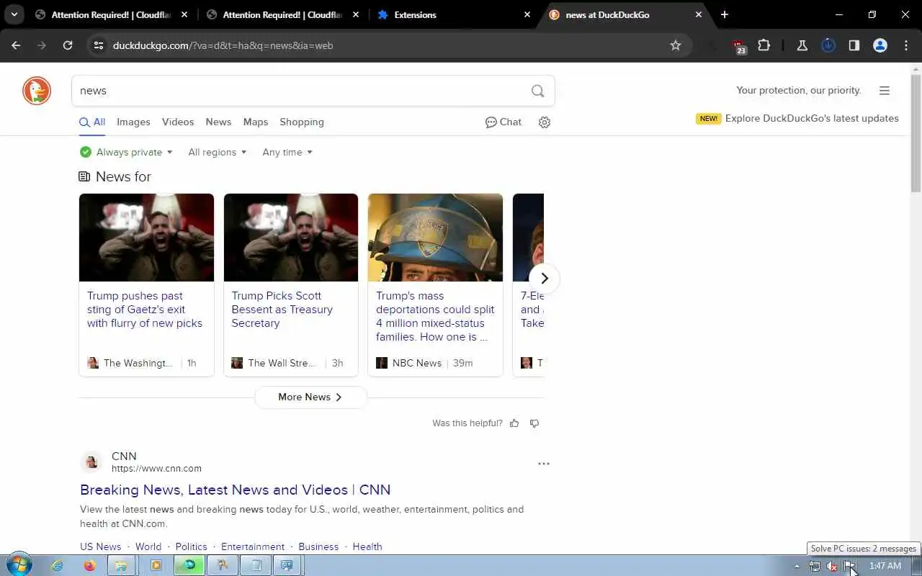This screenshot has height=576, width=922.
Task: Open the Extensions puzzle-piece menu
Action: (x=764, y=45)
